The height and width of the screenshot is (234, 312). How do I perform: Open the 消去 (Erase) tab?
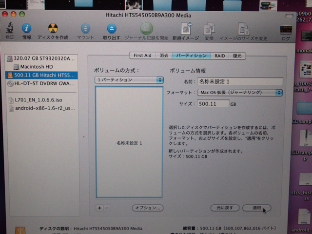[x=164, y=56]
